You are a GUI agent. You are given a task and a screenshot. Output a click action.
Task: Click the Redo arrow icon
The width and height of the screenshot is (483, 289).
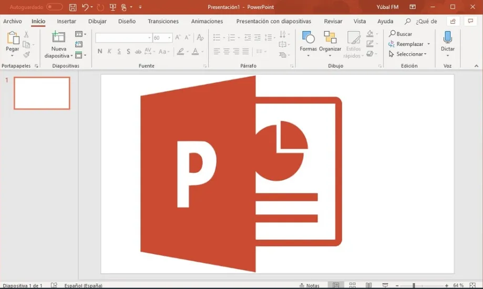pyautogui.click(x=100, y=7)
